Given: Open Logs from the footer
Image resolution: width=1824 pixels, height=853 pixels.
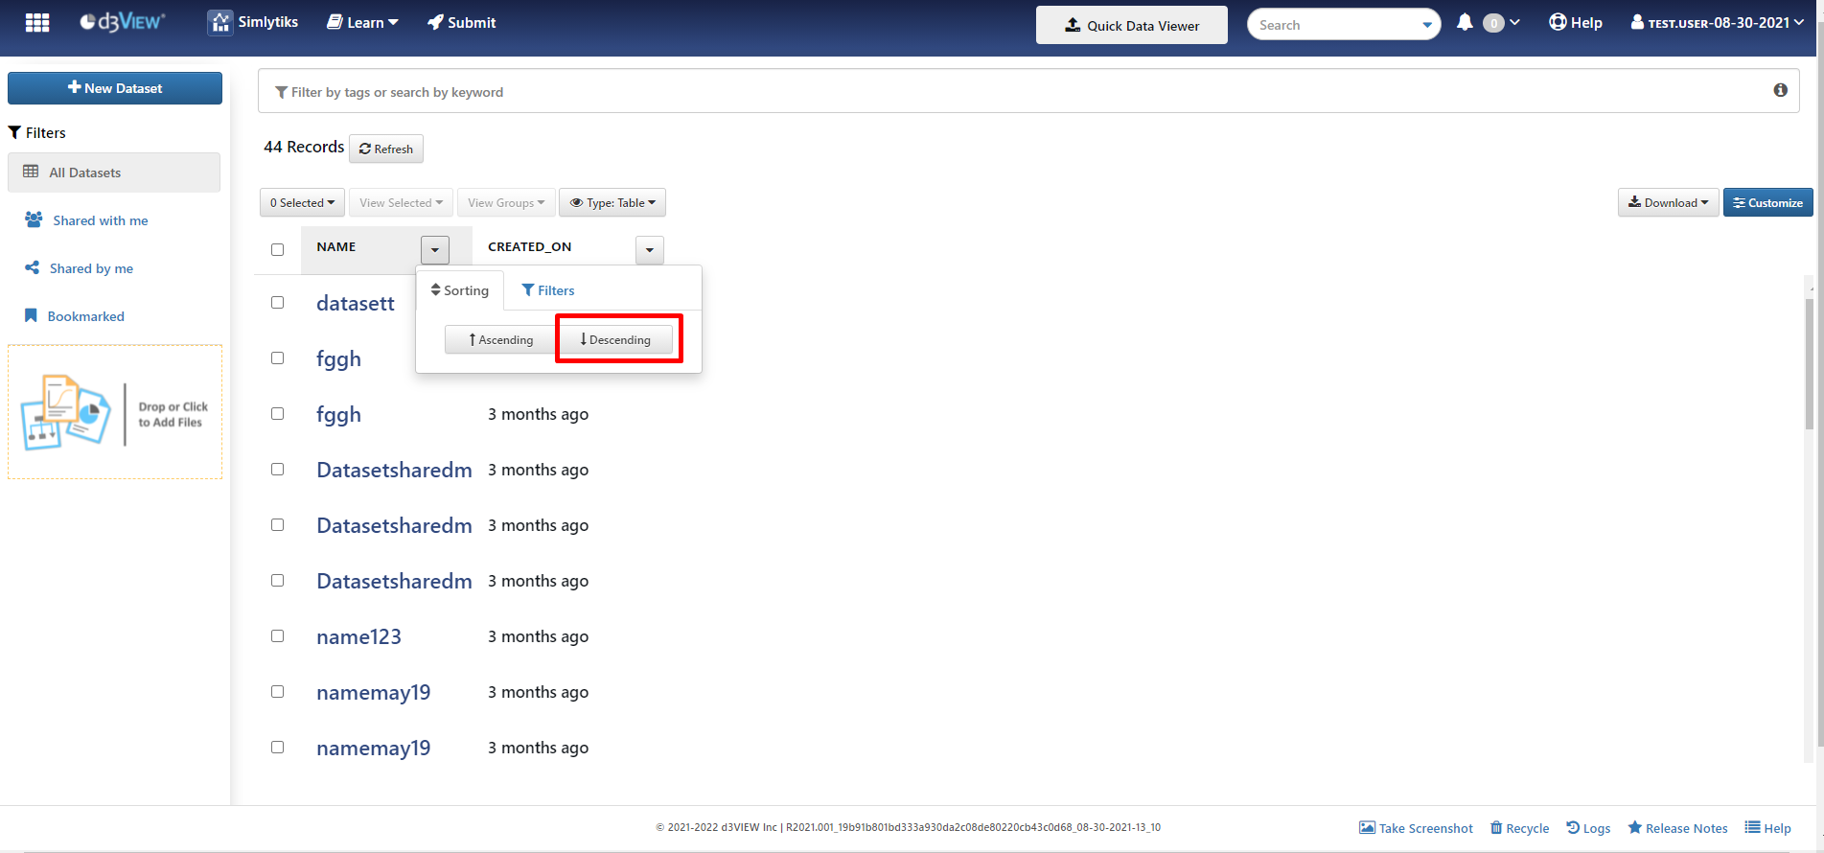Looking at the screenshot, I should pos(1588,828).
